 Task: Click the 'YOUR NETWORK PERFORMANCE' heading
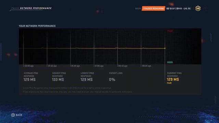tap(37, 26)
